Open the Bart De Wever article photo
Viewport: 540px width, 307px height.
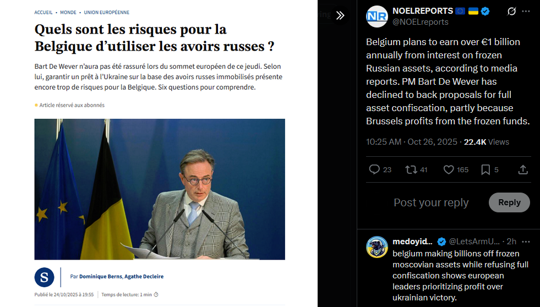click(160, 189)
